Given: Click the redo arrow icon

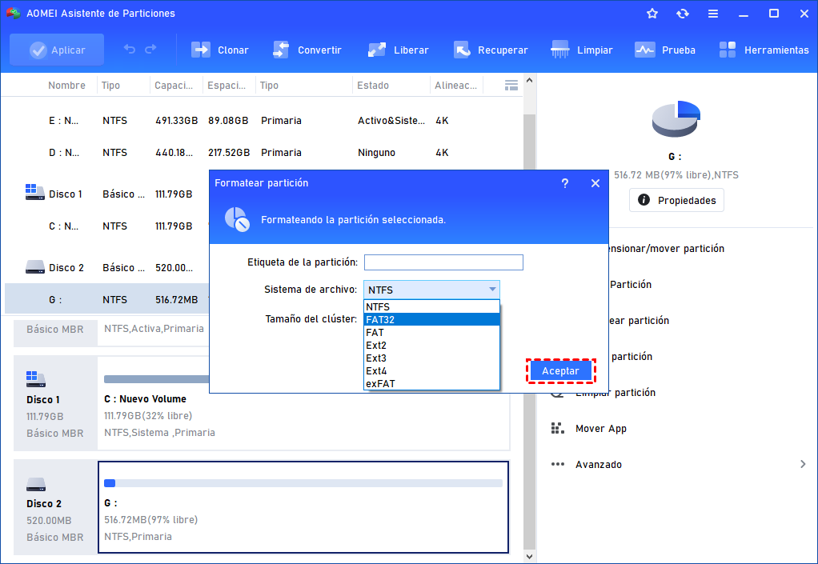Looking at the screenshot, I should click(x=153, y=49).
